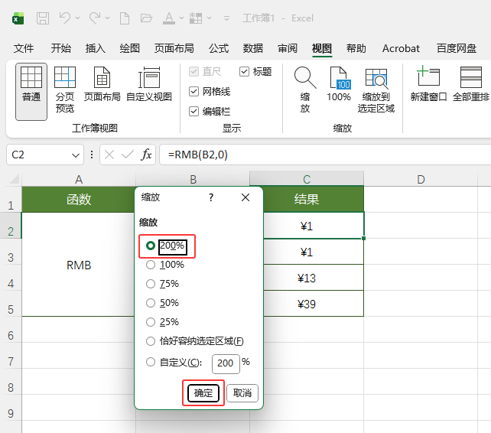Screen dimensions: 491x433
Task: Expand the borders dropdown arrow
Action: pyautogui.click(x=210, y=18)
